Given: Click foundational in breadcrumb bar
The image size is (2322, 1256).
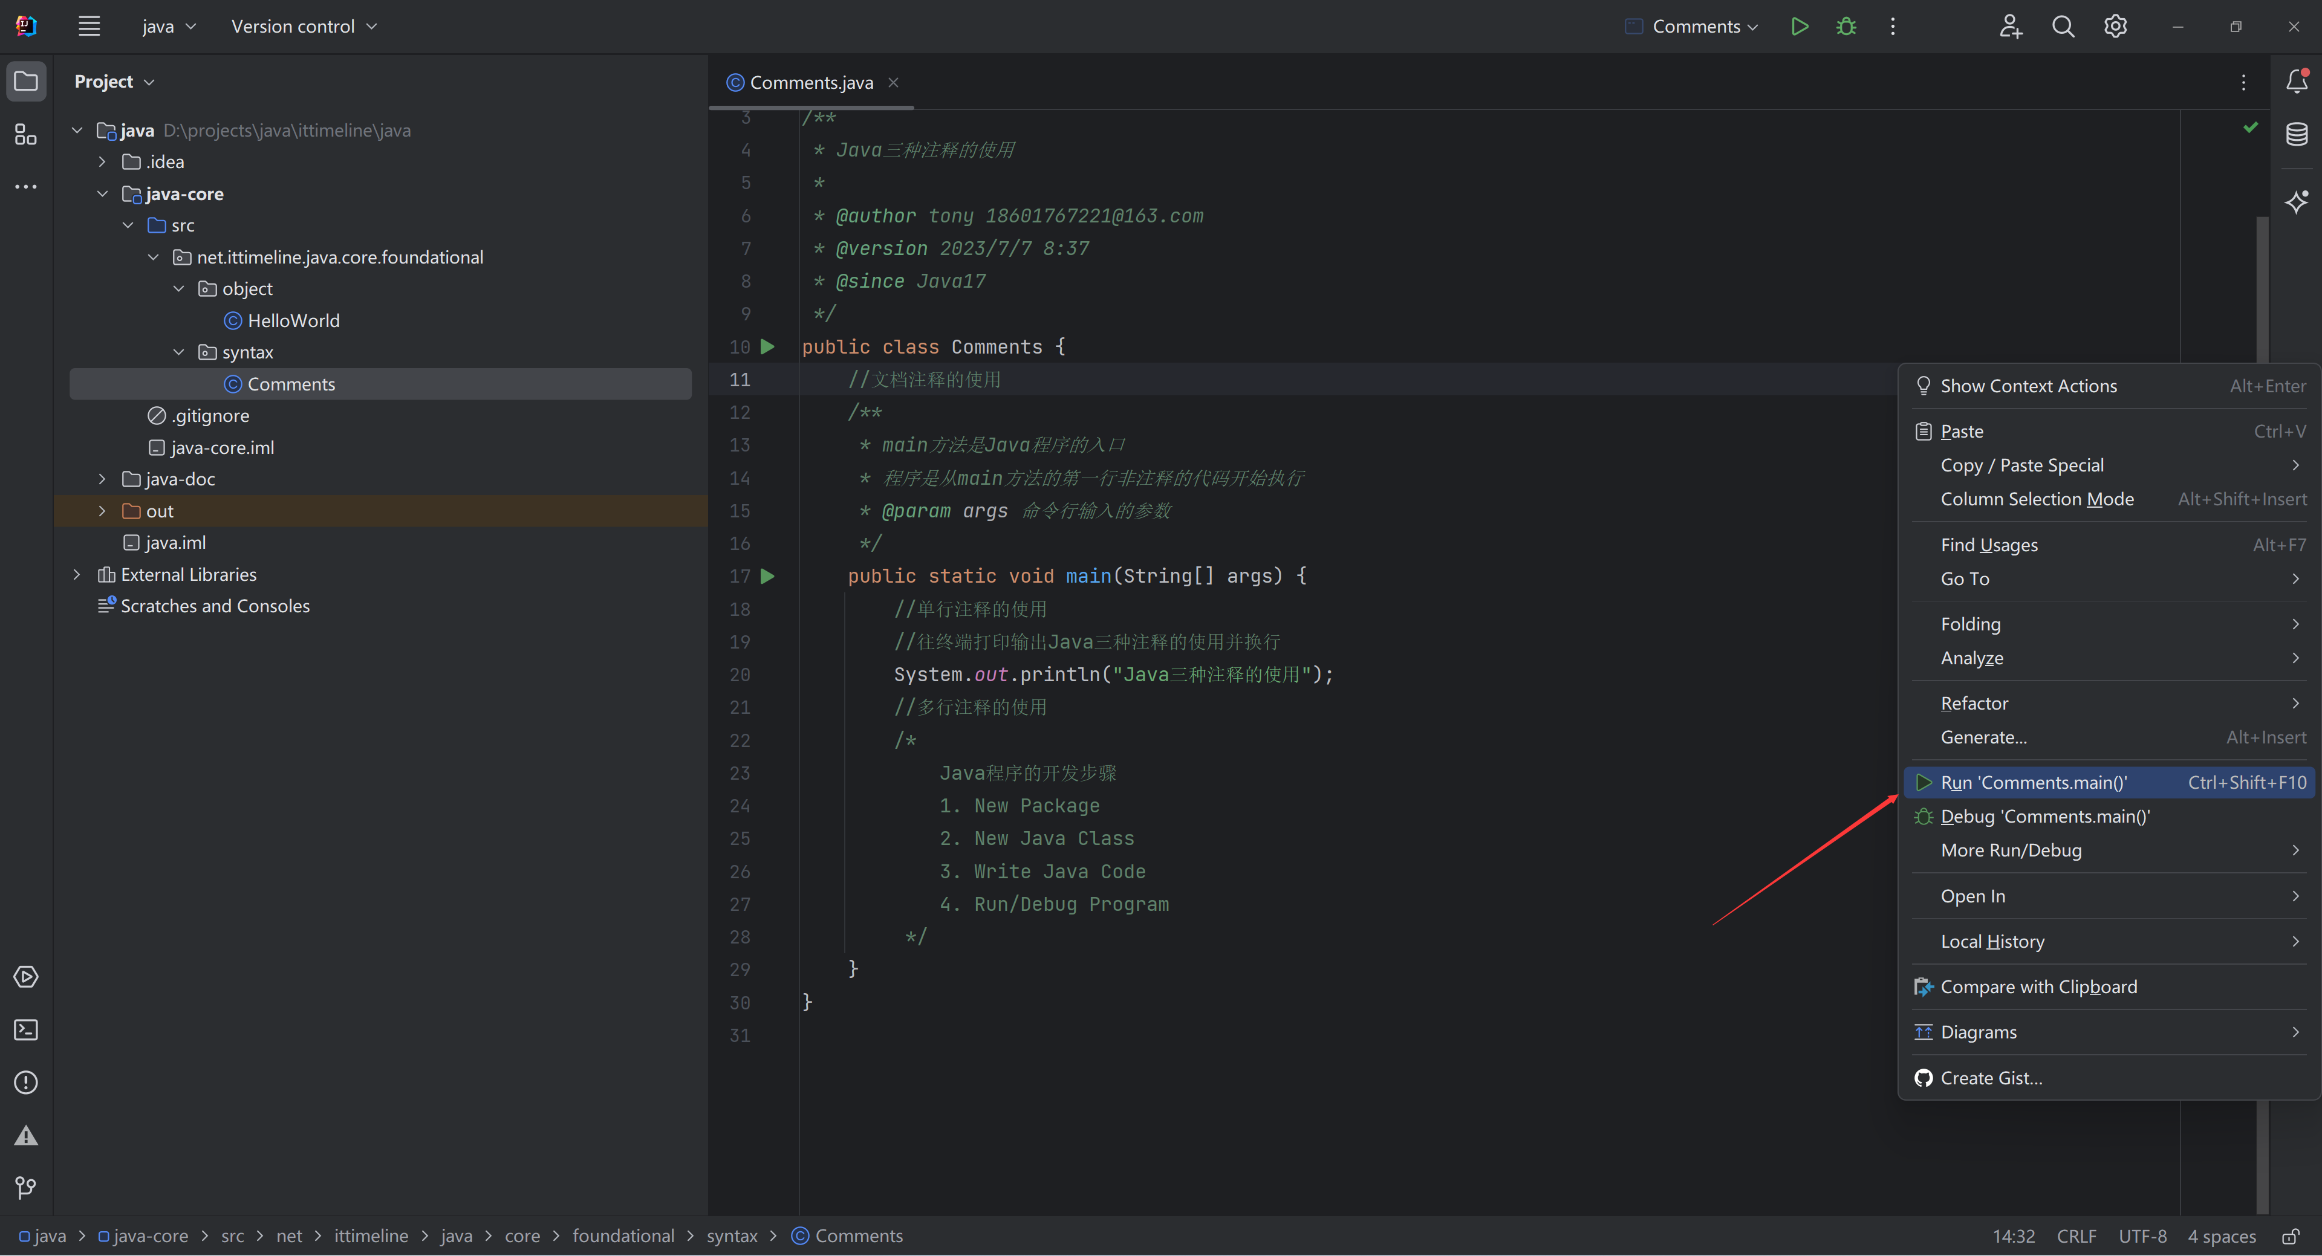Looking at the screenshot, I should pos(623,1236).
